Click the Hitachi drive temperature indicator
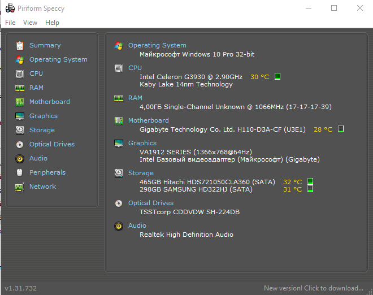The height and width of the screenshot is (295, 373). (310, 182)
